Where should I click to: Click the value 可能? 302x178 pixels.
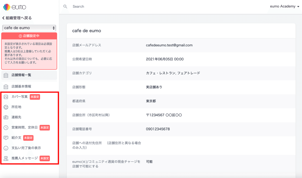coord(149,162)
